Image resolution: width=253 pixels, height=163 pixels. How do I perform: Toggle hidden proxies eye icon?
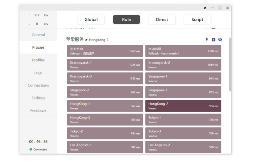pyautogui.click(x=220, y=40)
